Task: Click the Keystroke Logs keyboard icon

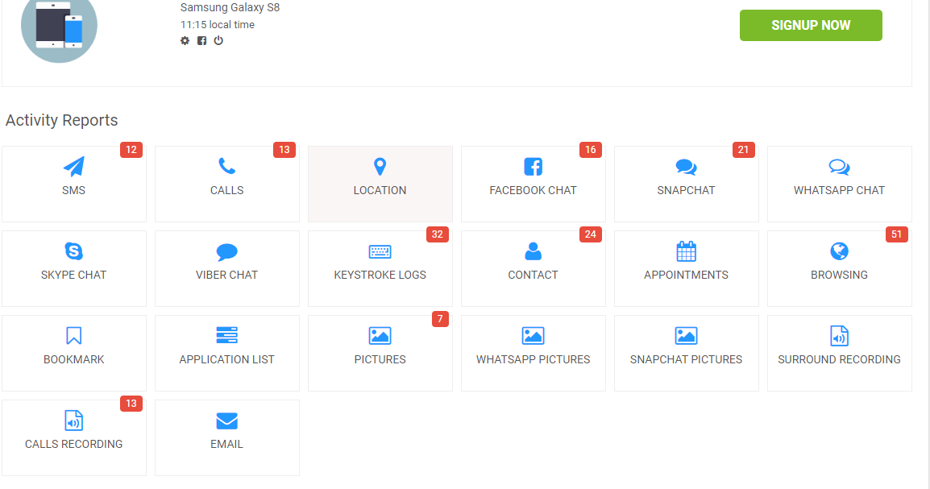Action: [380, 252]
